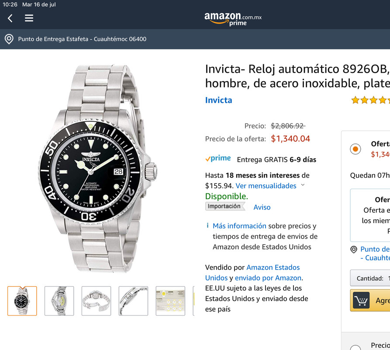Select the lower Precio radio button
The height and width of the screenshot is (350, 390).
(355, 347)
